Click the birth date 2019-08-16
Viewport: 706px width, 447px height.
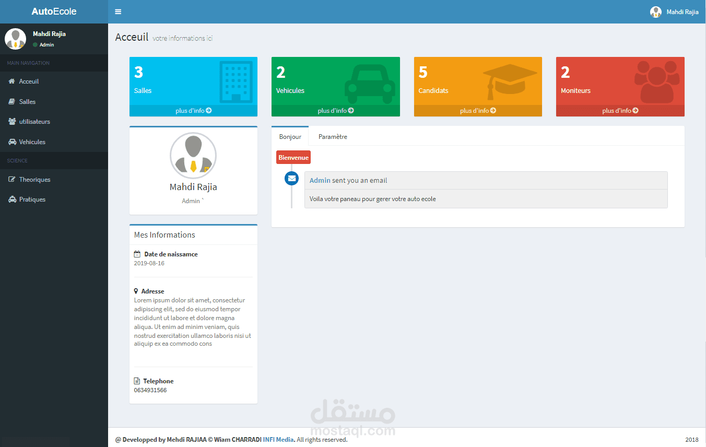pos(149,263)
